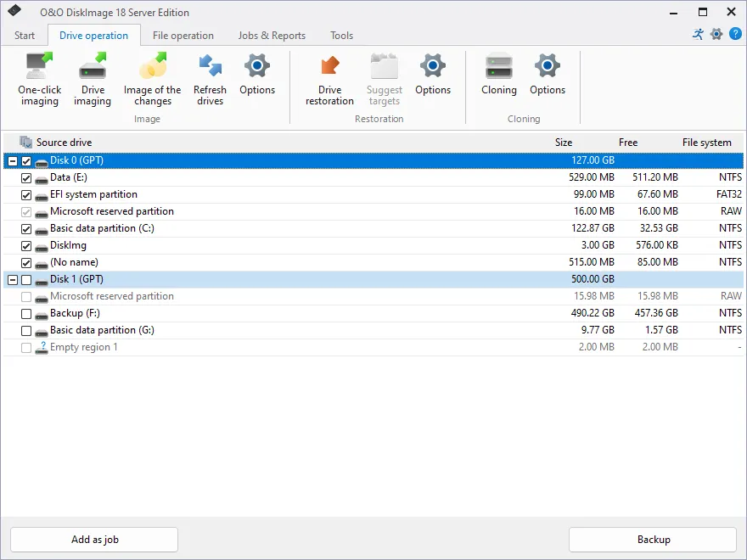Check Basic data partition (G:) checkbox
Viewport: 747px width, 560px height.
coord(26,331)
